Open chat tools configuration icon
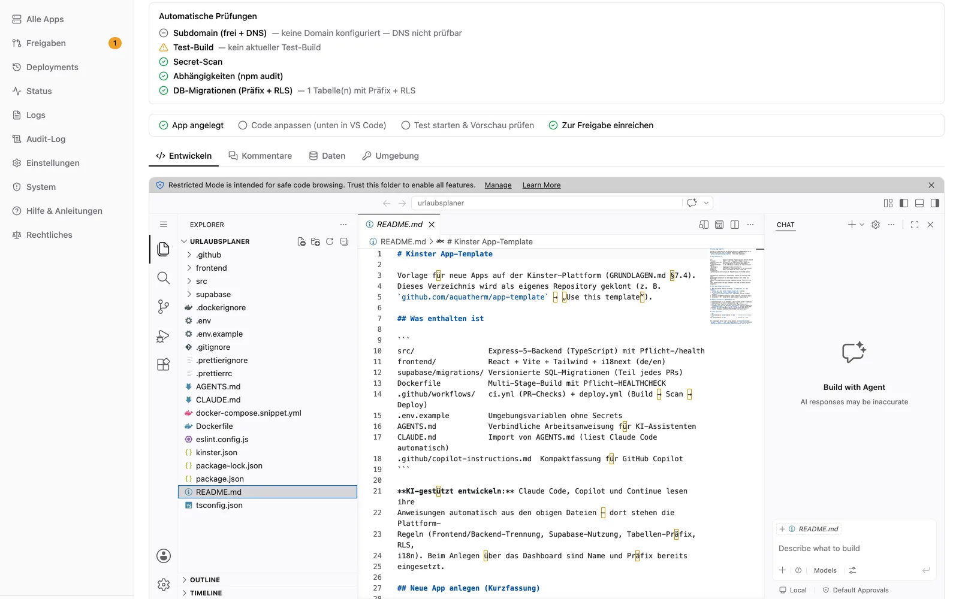The image size is (959, 599). point(852,570)
